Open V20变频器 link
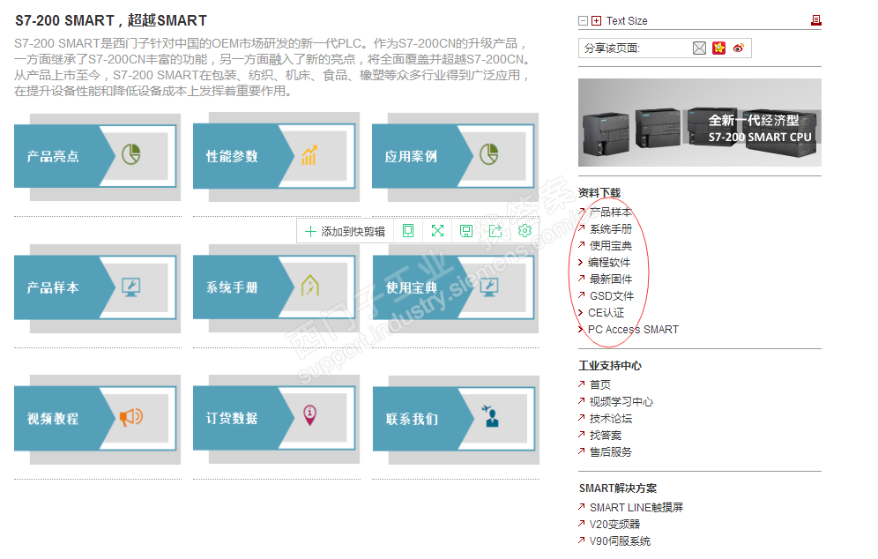This screenshot has height=559, width=878. point(614,525)
